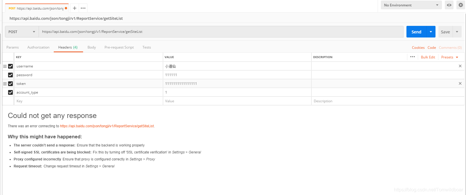Open the Cookies link
This screenshot has width=466, height=195.
coord(418,48)
